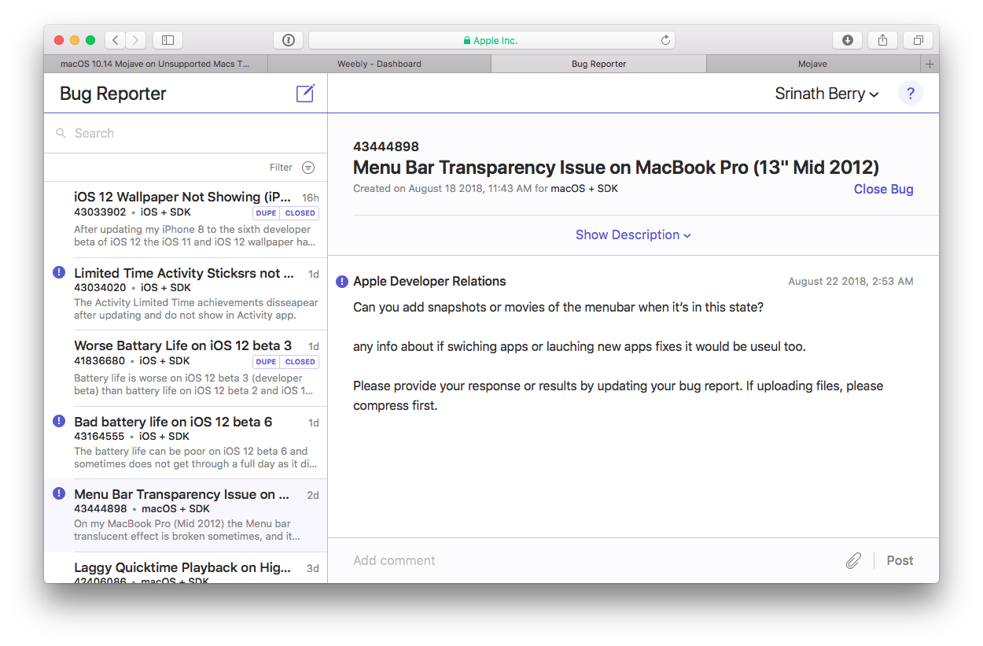Click the 1Password extension toolbar icon

click(289, 40)
